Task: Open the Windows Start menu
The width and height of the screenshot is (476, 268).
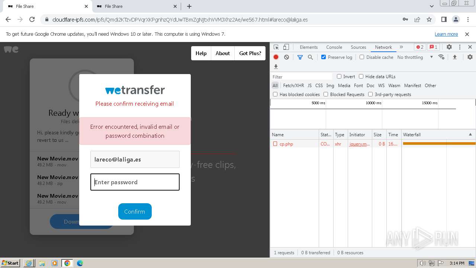Action: click(x=10, y=263)
